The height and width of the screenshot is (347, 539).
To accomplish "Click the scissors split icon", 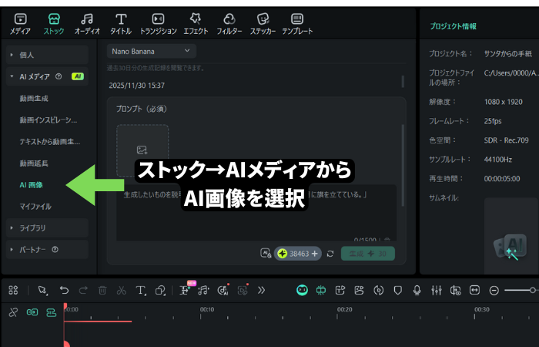I will click(x=122, y=290).
